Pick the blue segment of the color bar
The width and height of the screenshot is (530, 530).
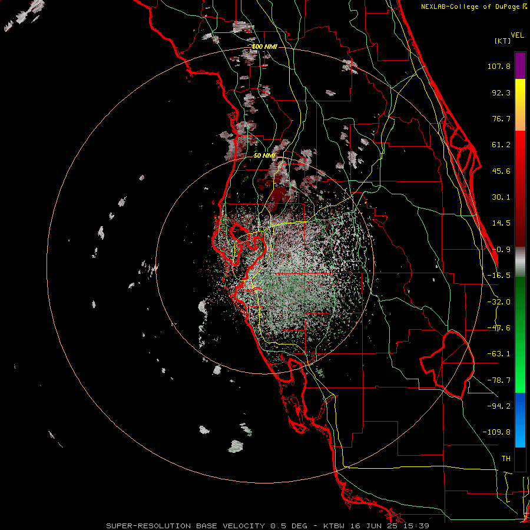(520, 420)
